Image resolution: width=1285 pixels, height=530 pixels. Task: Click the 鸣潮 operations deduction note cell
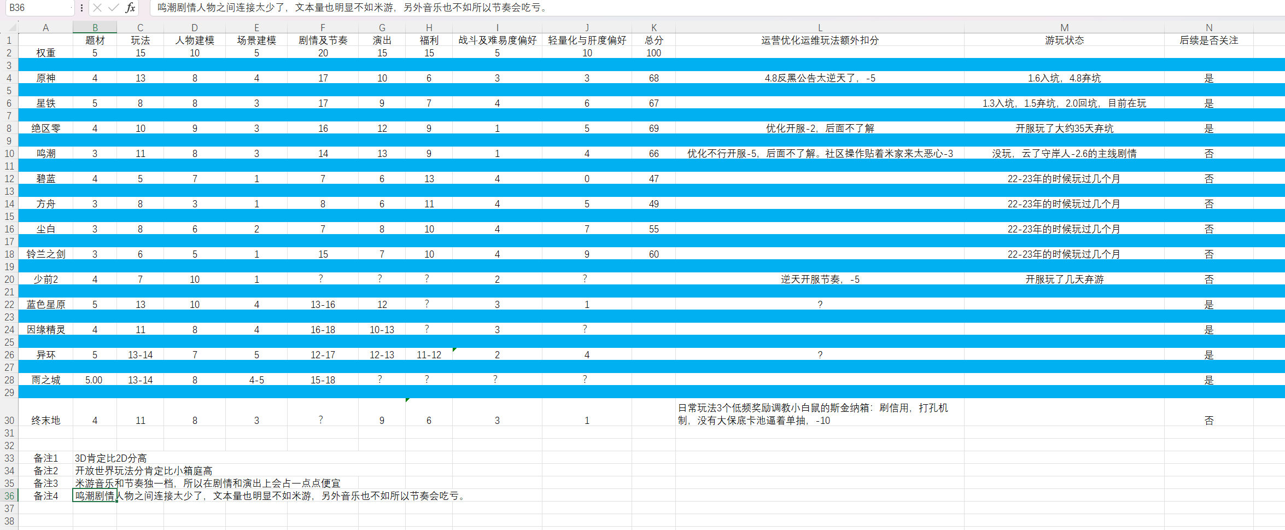pyautogui.click(x=820, y=154)
